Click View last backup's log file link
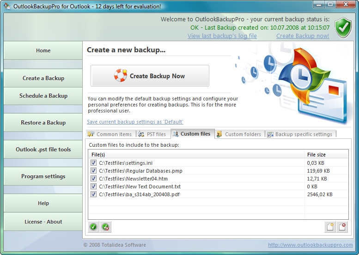The width and height of the screenshot is (359, 255). coord(222,36)
